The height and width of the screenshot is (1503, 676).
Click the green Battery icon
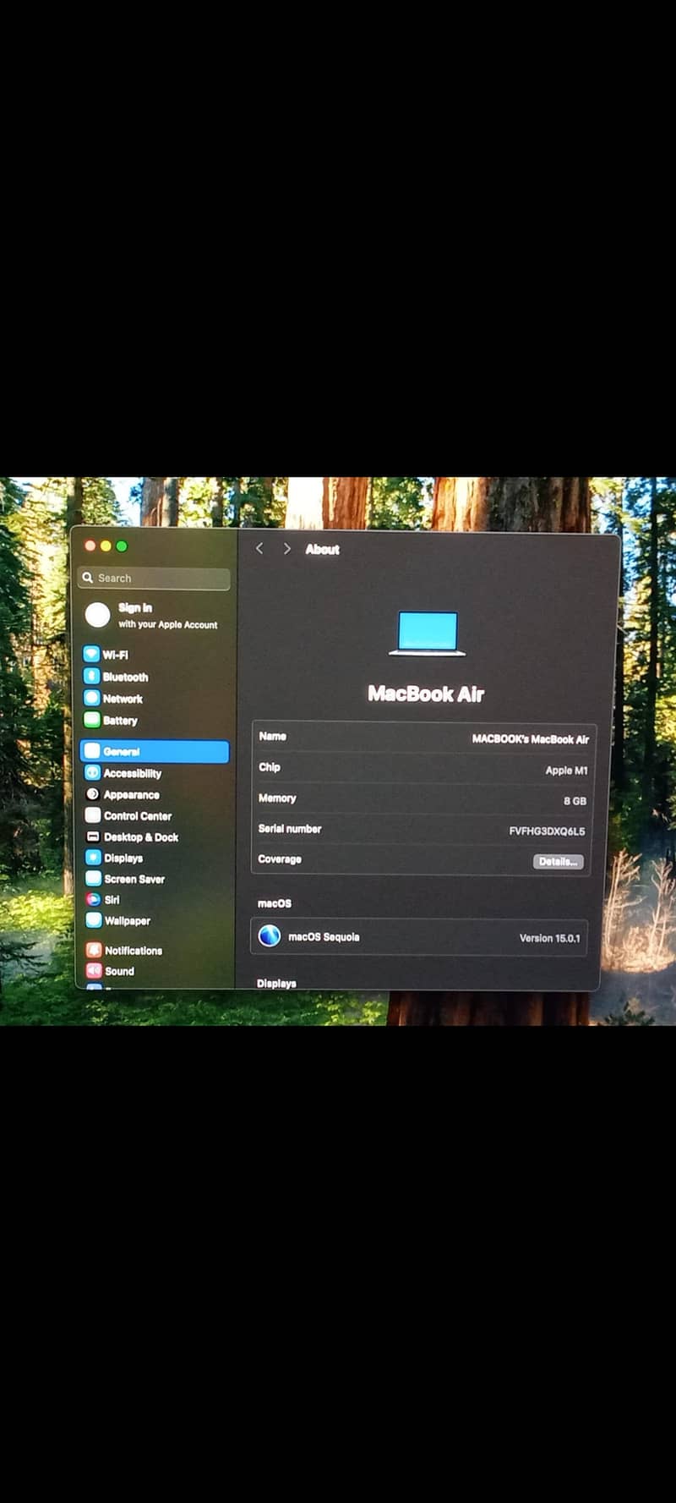91,720
